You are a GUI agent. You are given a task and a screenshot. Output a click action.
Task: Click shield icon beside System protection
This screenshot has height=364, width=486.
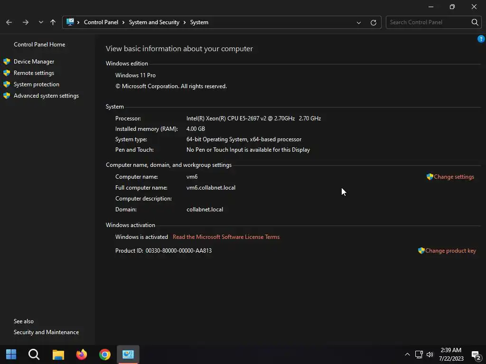7,84
